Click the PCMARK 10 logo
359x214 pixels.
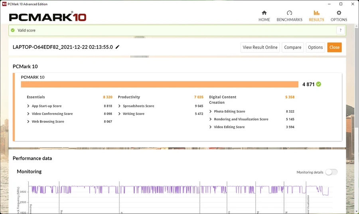[x=47, y=17]
